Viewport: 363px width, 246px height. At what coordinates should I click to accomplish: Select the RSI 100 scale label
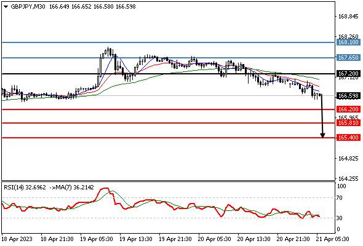342,186
